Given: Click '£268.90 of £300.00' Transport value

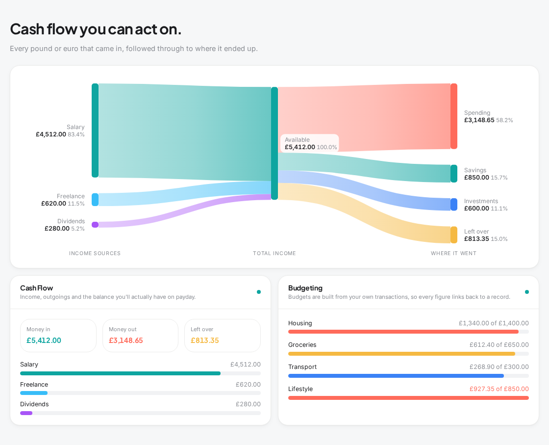Looking at the screenshot, I should click(499, 367).
